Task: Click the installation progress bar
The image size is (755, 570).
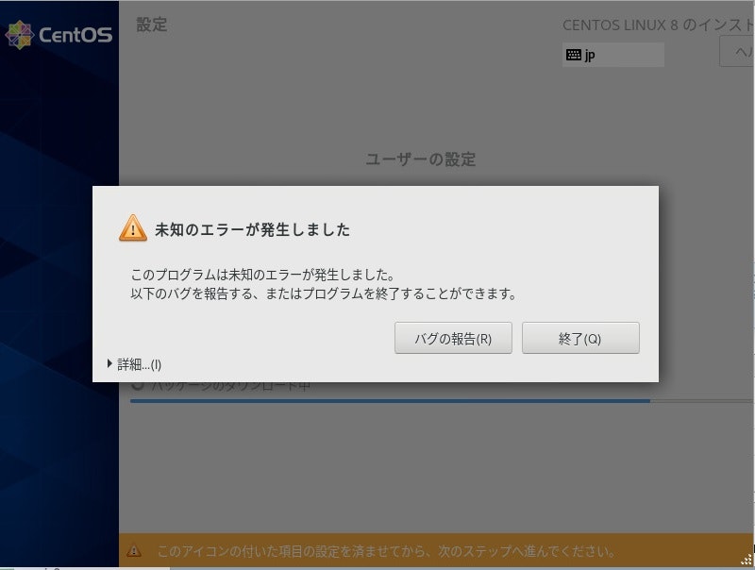Action: (442, 400)
